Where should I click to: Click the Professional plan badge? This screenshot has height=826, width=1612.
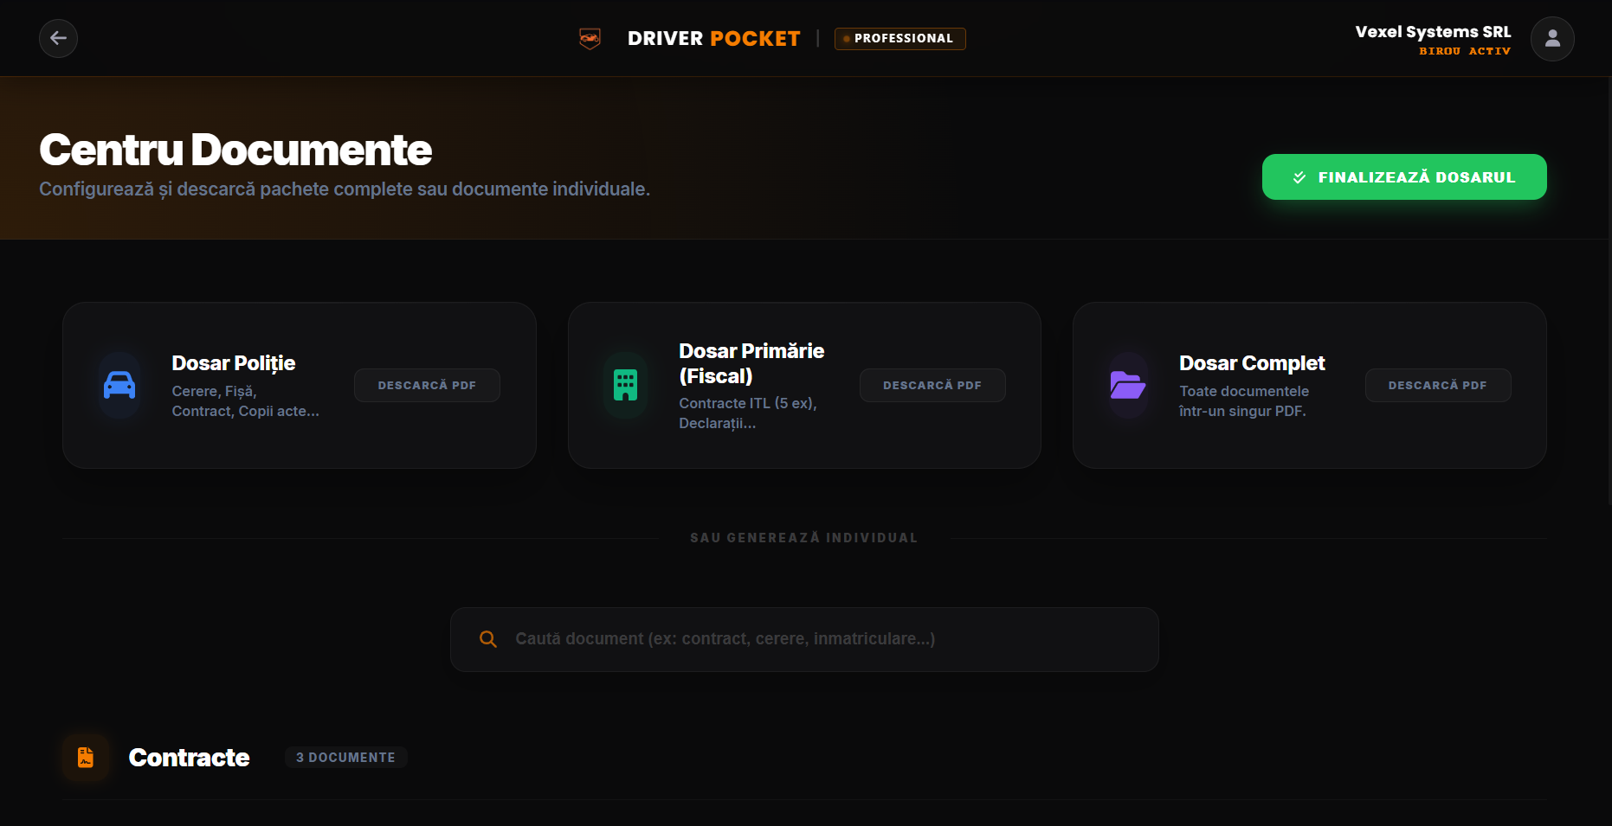click(900, 39)
